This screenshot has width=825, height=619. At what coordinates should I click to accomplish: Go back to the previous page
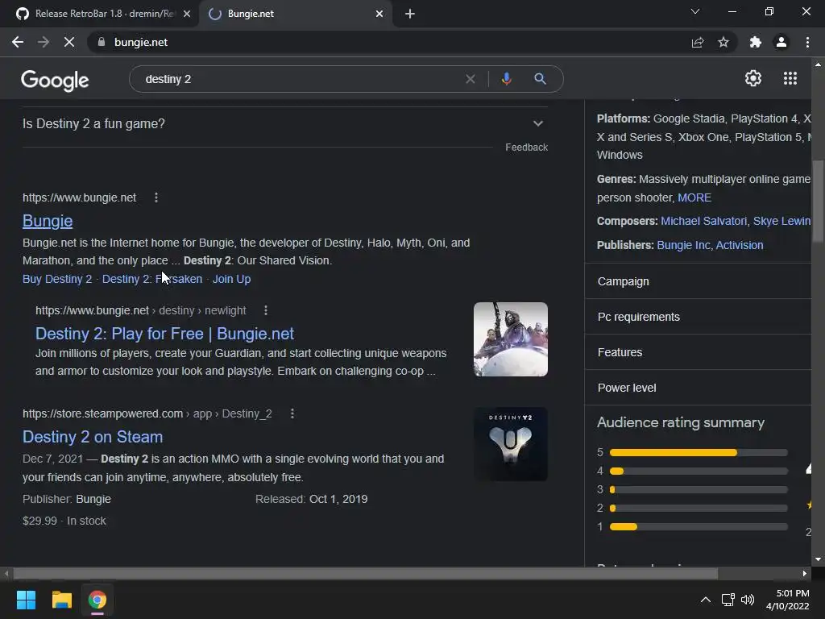pyautogui.click(x=18, y=42)
